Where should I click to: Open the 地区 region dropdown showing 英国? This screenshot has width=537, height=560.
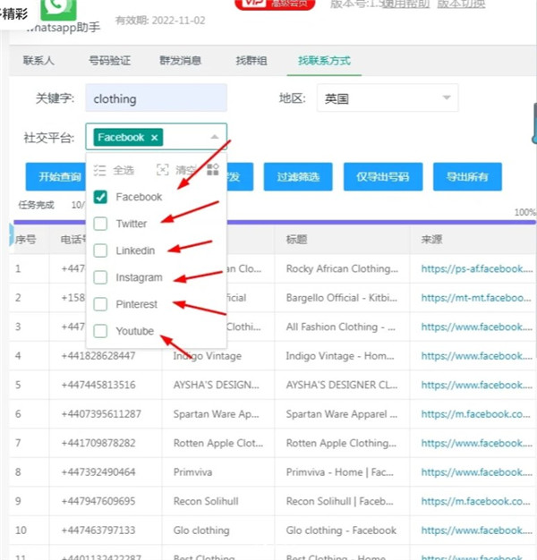(387, 98)
